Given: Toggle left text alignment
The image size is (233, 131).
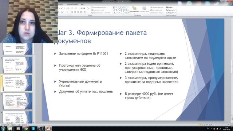Looking at the screenshot, I should pos(72,12).
